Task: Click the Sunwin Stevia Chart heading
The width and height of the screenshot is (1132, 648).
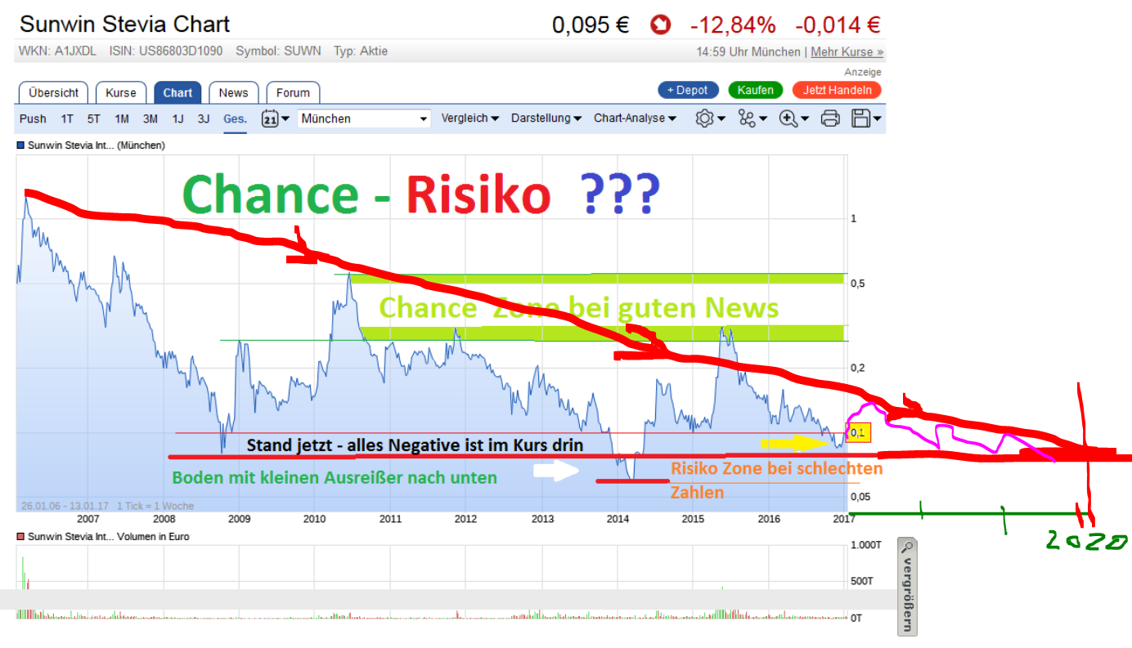Action: (124, 25)
